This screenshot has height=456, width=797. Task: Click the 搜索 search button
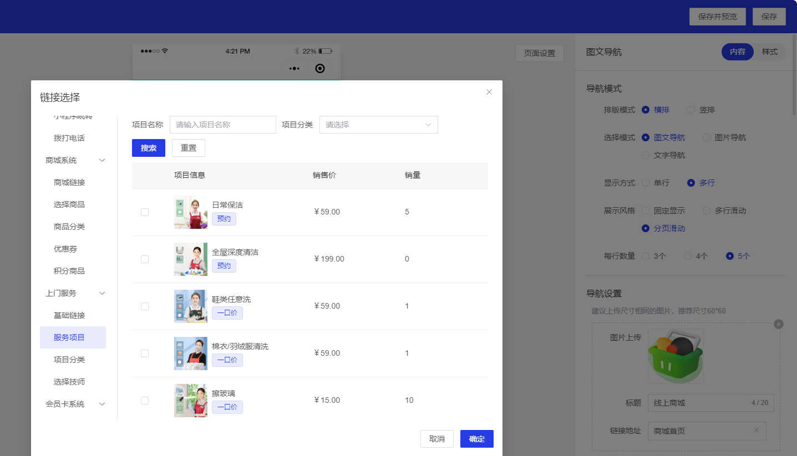pos(148,148)
